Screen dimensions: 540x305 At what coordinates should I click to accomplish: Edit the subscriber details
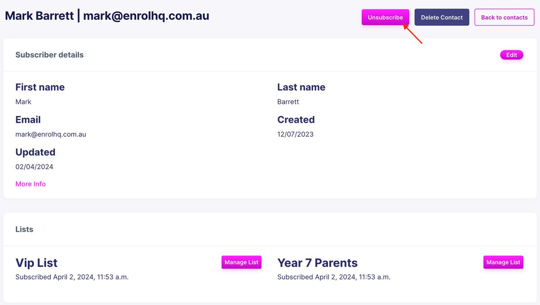(x=512, y=55)
